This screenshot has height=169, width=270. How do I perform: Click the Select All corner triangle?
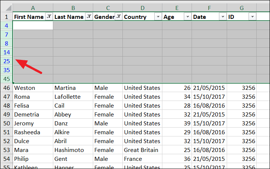(x=7, y=8)
